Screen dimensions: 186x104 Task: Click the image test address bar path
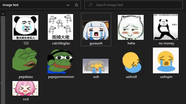(10, 5)
